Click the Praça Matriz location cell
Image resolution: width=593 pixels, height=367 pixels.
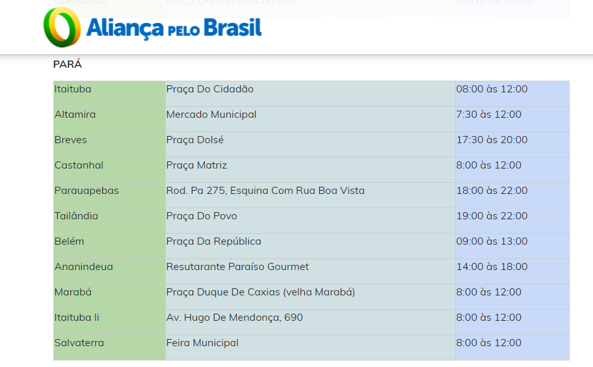[196, 165]
